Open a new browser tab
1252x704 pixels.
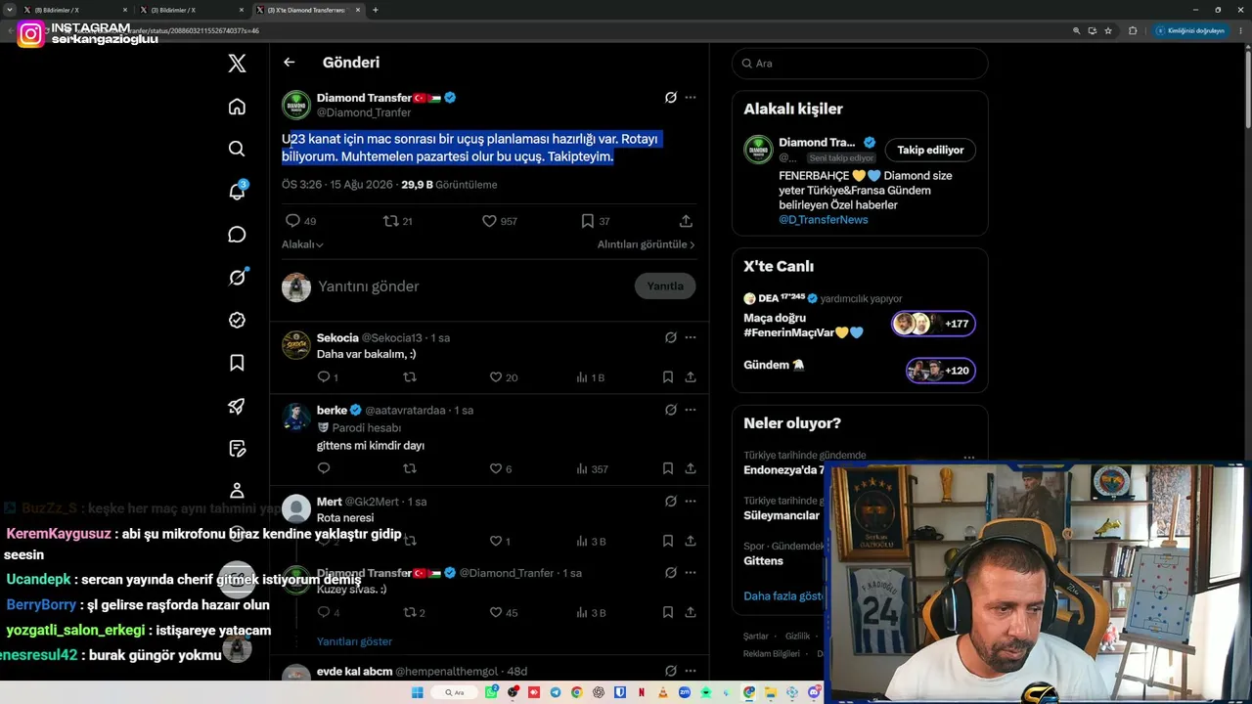pos(376,10)
